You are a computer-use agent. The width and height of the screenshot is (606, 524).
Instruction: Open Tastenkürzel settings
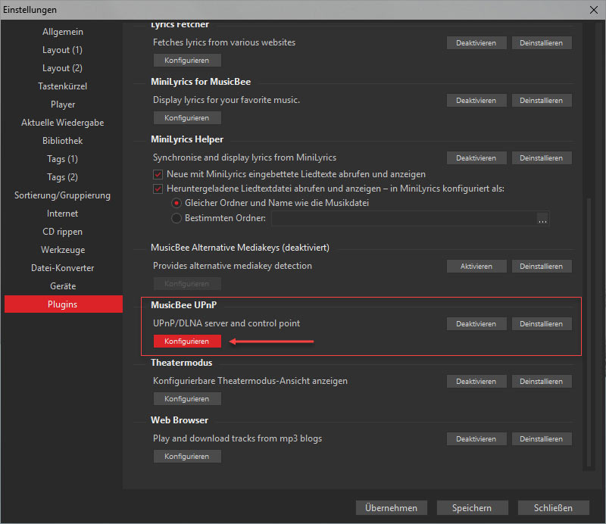tap(63, 86)
